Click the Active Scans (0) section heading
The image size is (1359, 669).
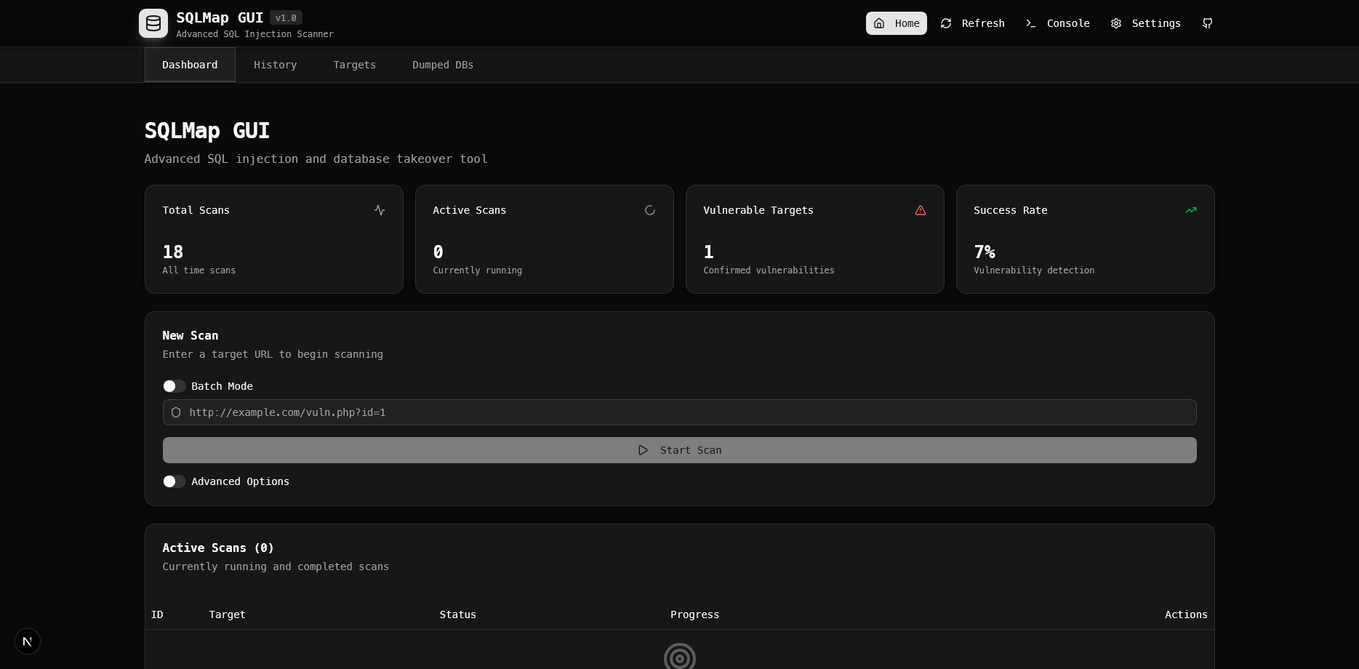point(218,548)
